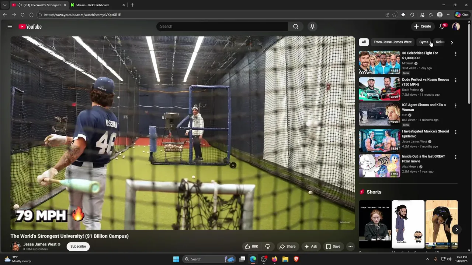This screenshot has width=472, height=265.
Task: Click the Share button
Action: pyautogui.click(x=287, y=247)
